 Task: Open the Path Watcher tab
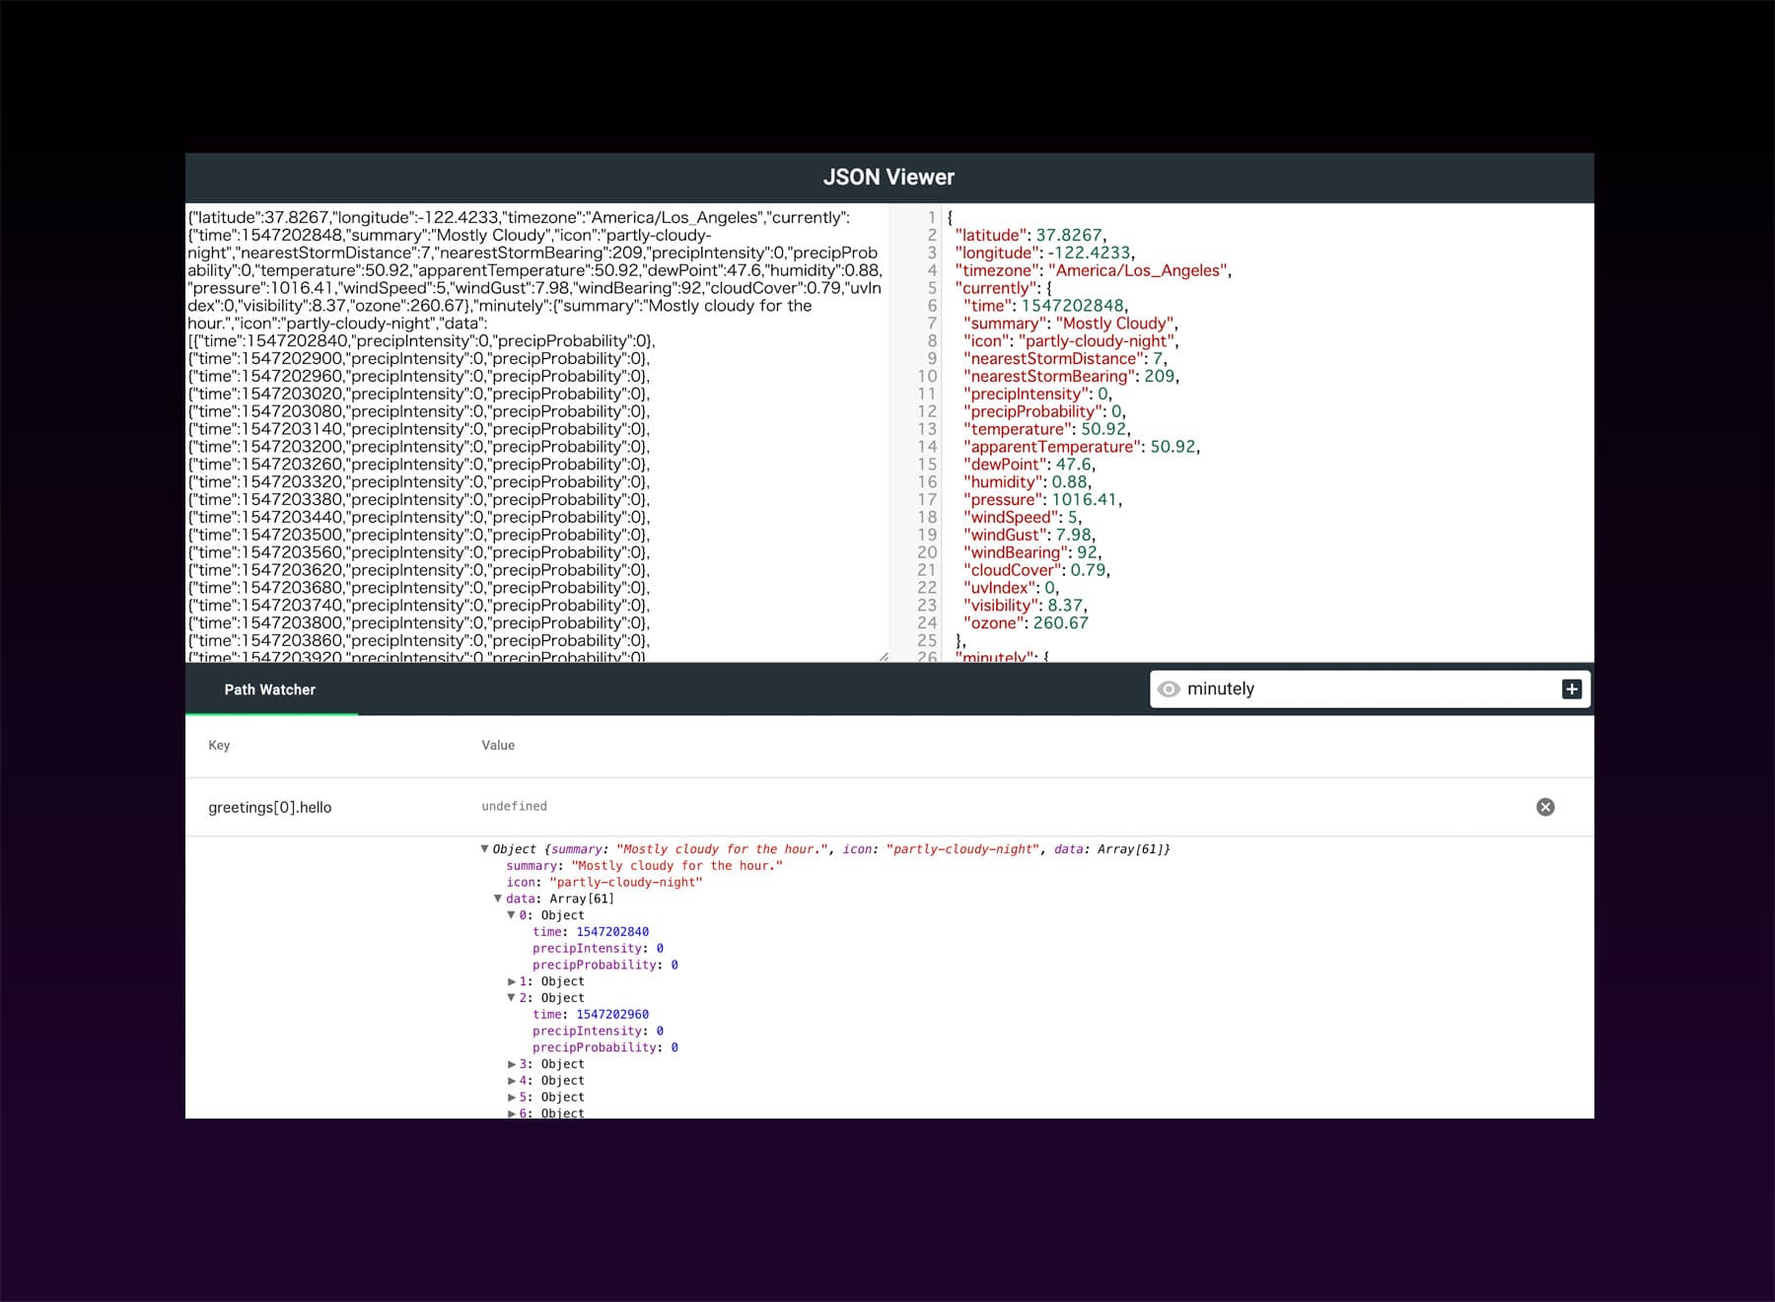270,689
